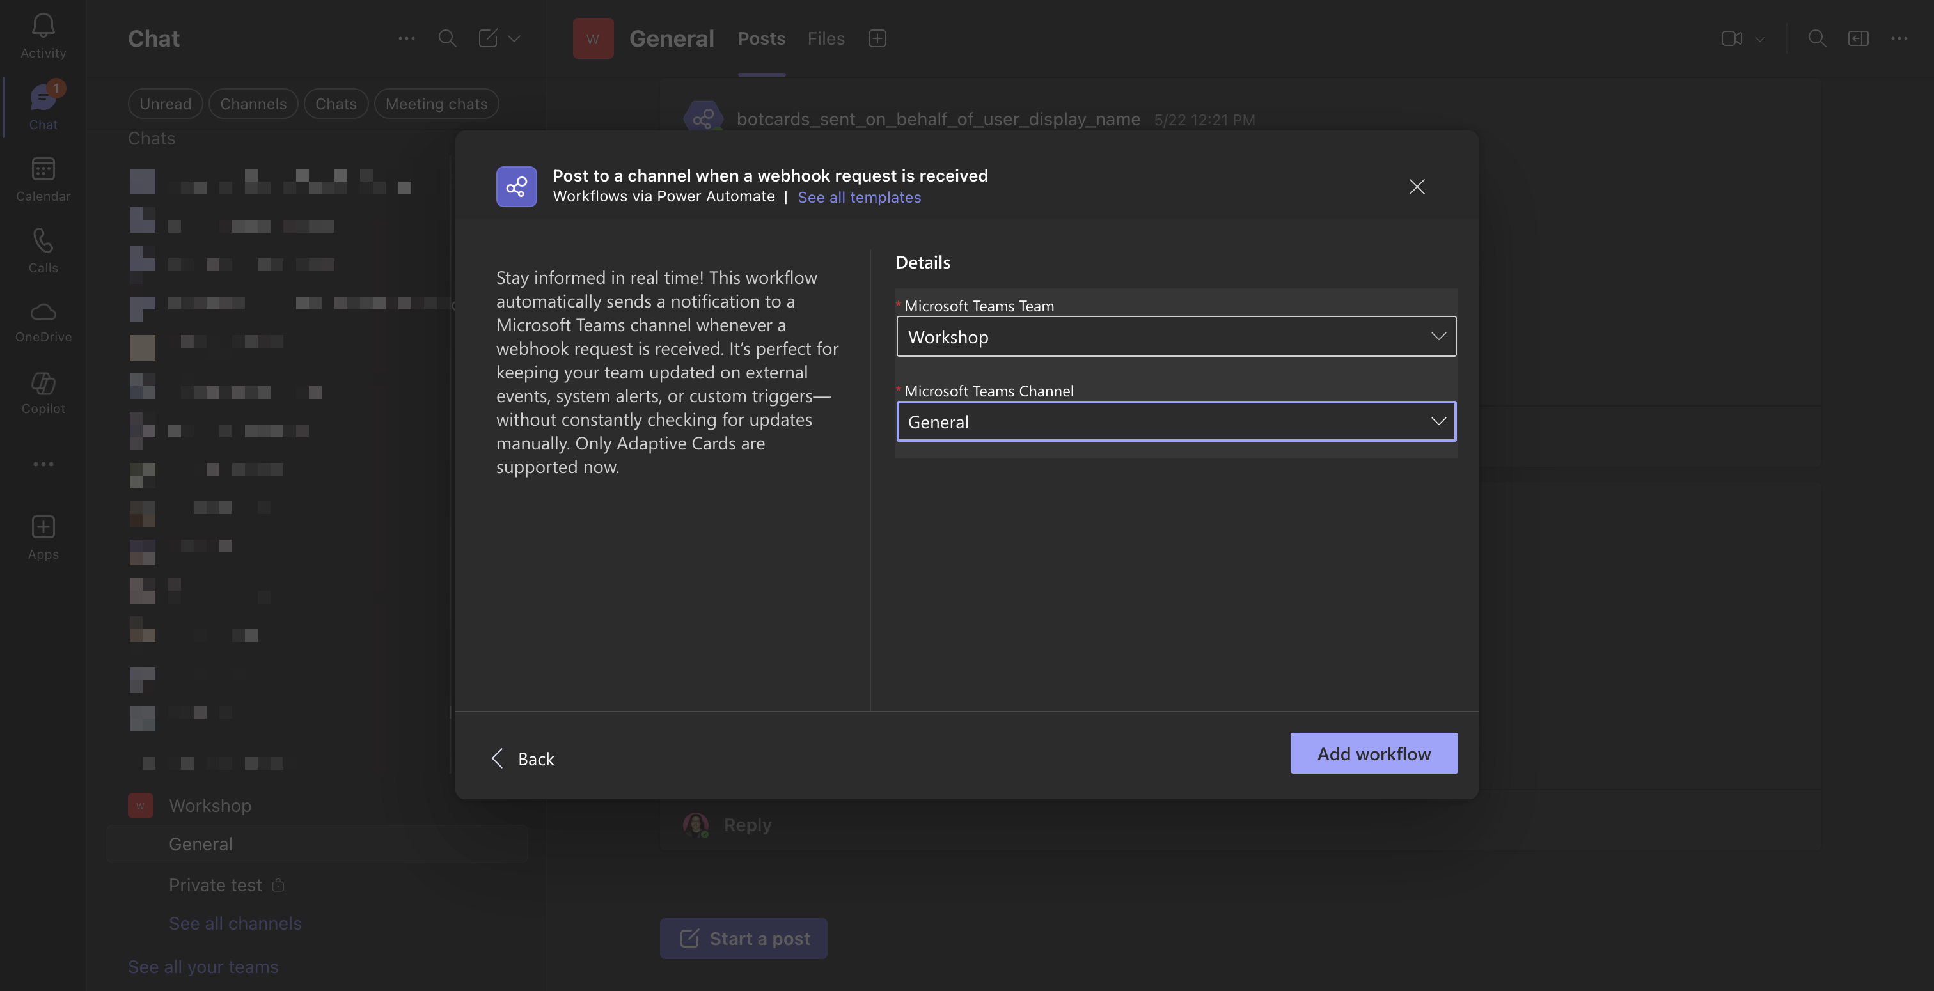
Task: Click the Details heading in dialog
Action: coord(922,262)
